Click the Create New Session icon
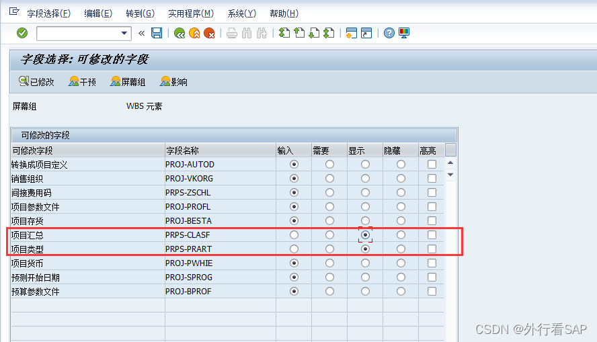 tap(352, 33)
